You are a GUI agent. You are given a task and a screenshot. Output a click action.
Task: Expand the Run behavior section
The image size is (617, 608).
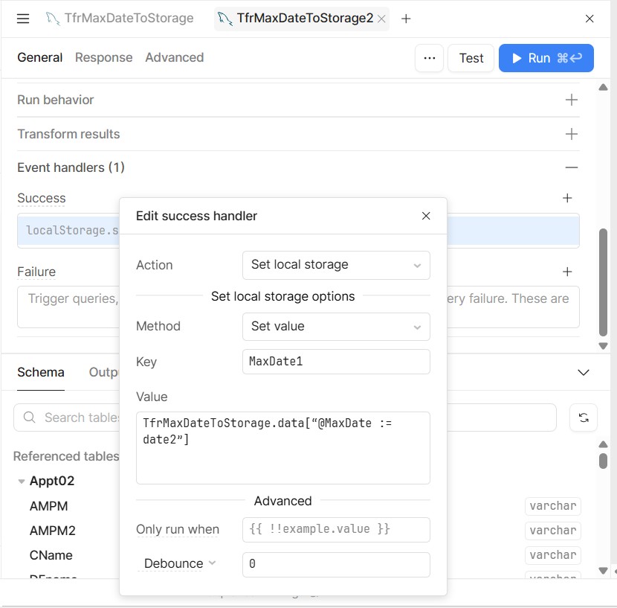571,100
